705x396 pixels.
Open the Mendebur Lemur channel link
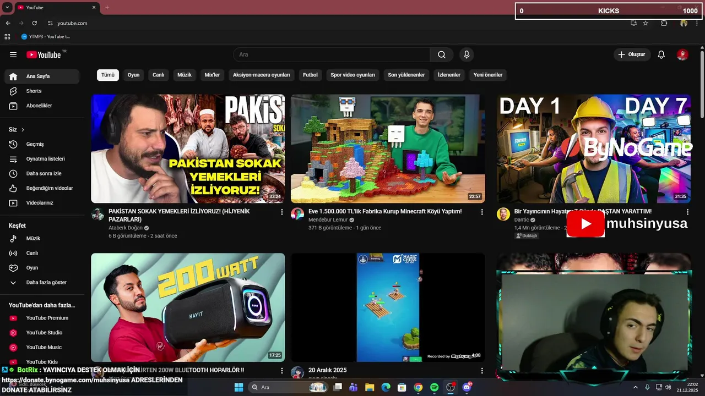pyautogui.click(x=328, y=219)
